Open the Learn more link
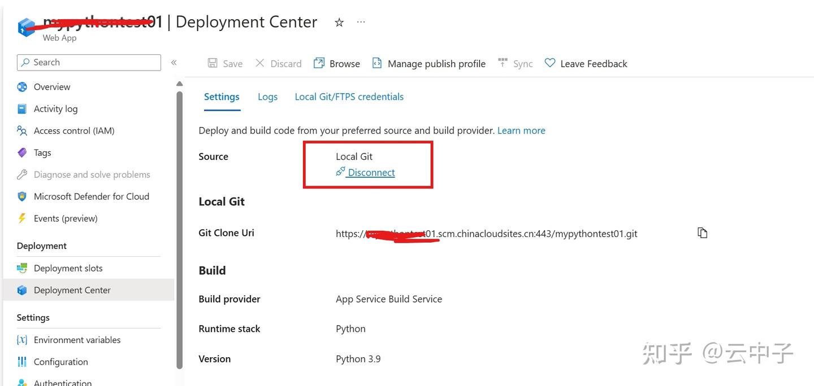Screen dimensions: 814x386 [x=521, y=130]
